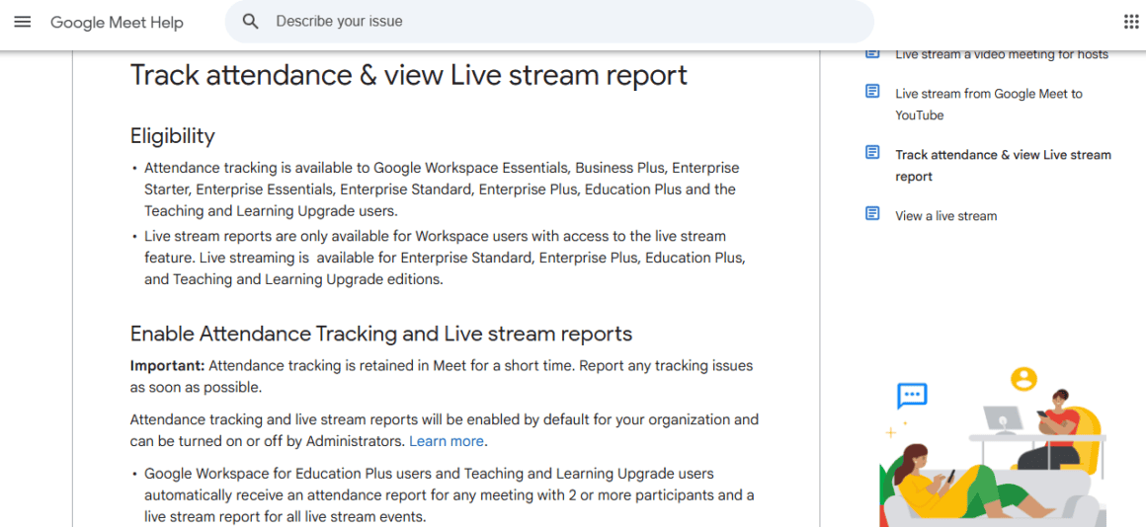Screen dimensions: 1146x527
Task: Click bullet starting Live stream reports are only available
Action: (445, 259)
